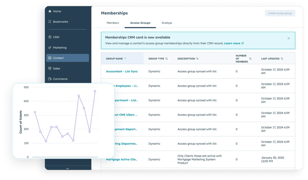Click the first data point near 300

point(35,112)
